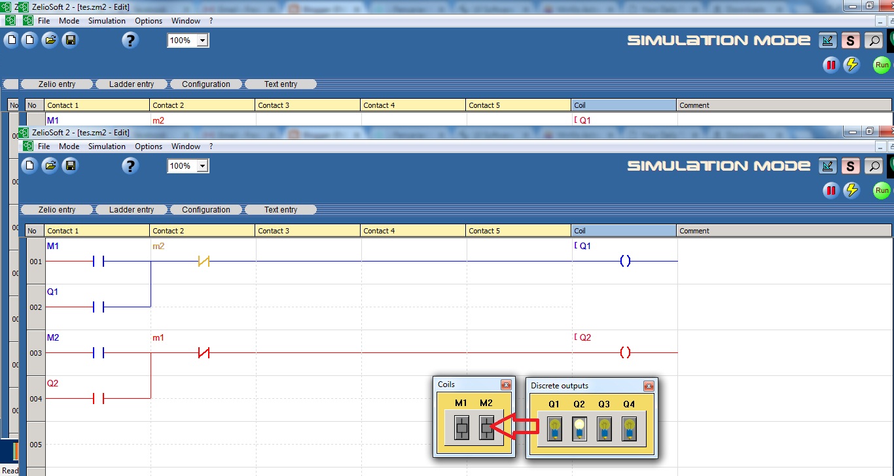This screenshot has width=894, height=476.
Task: Create a new program document
Action: click(28, 165)
